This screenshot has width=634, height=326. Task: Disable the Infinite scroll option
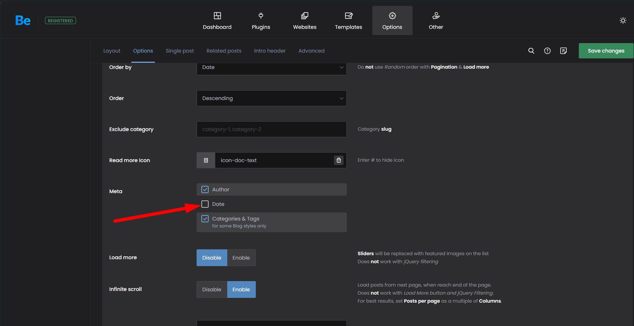tap(212, 289)
